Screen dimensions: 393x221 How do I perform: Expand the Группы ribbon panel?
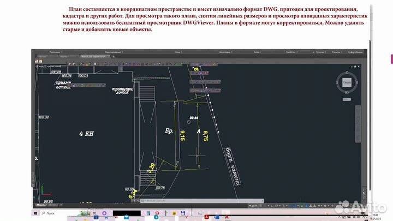[321, 52]
